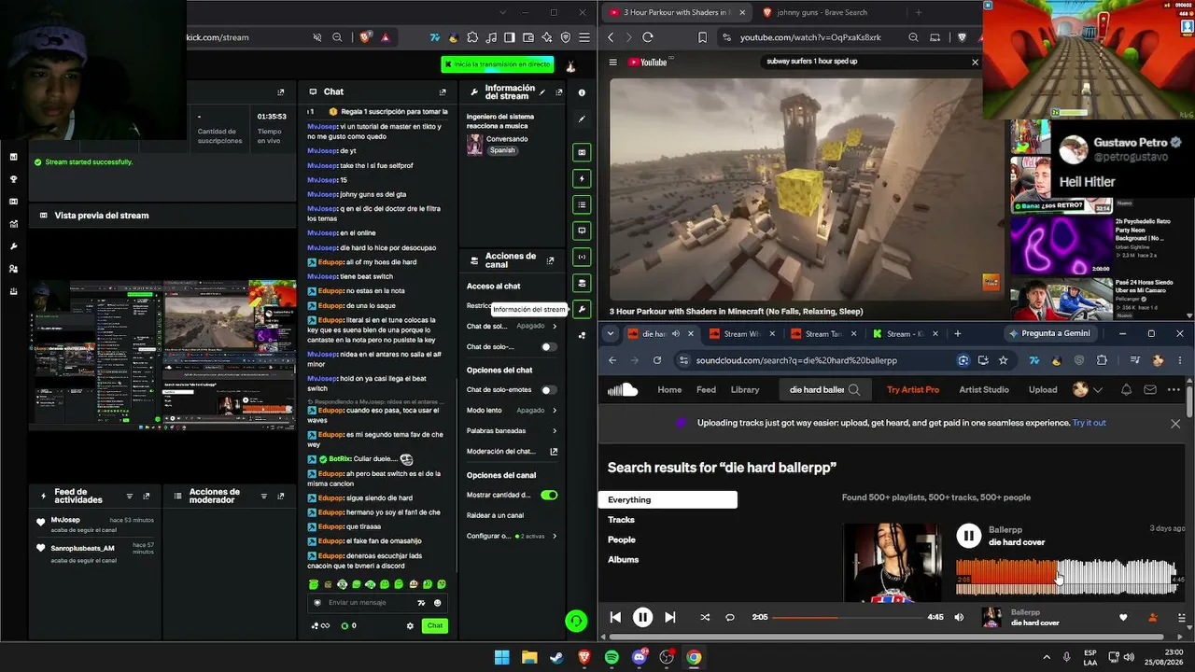Open the emoji picker in chat input
Viewport: 1195px width, 672px height.
coord(438,603)
